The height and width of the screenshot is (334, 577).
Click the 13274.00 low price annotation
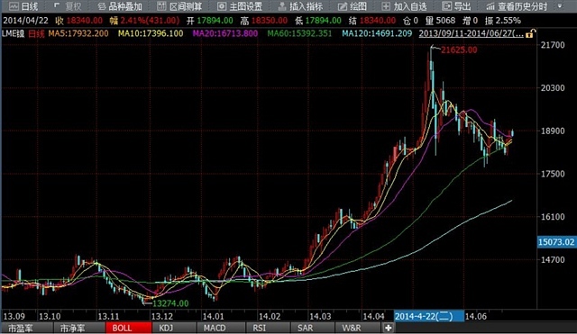tap(170, 303)
